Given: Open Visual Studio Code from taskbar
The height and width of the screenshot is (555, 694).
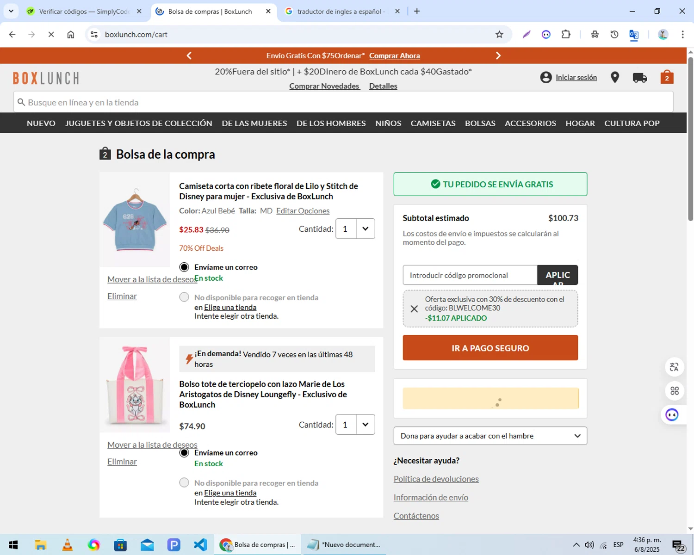Looking at the screenshot, I should pos(200,545).
